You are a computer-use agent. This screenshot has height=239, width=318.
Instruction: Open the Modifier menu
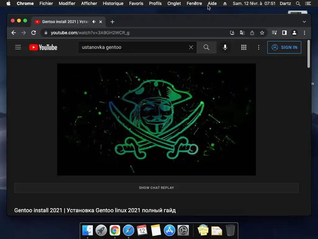pyautogui.click(x=67, y=3)
